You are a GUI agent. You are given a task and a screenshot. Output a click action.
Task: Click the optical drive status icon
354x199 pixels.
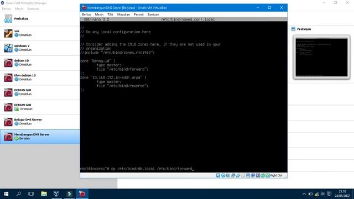223,175
